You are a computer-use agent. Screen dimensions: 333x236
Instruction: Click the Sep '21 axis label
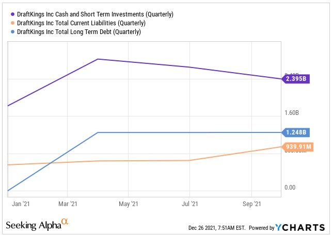[x=251, y=204]
